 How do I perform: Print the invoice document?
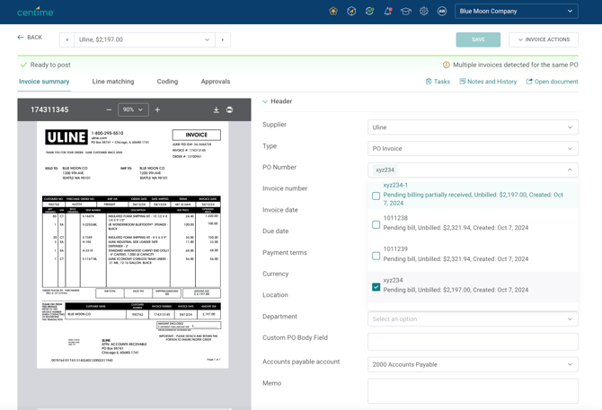pyautogui.click(x=230, y=110)
